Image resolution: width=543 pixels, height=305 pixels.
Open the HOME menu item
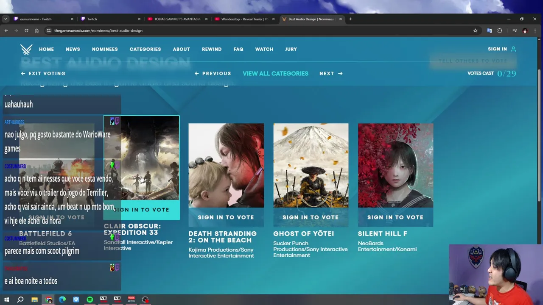pos(46,49)
